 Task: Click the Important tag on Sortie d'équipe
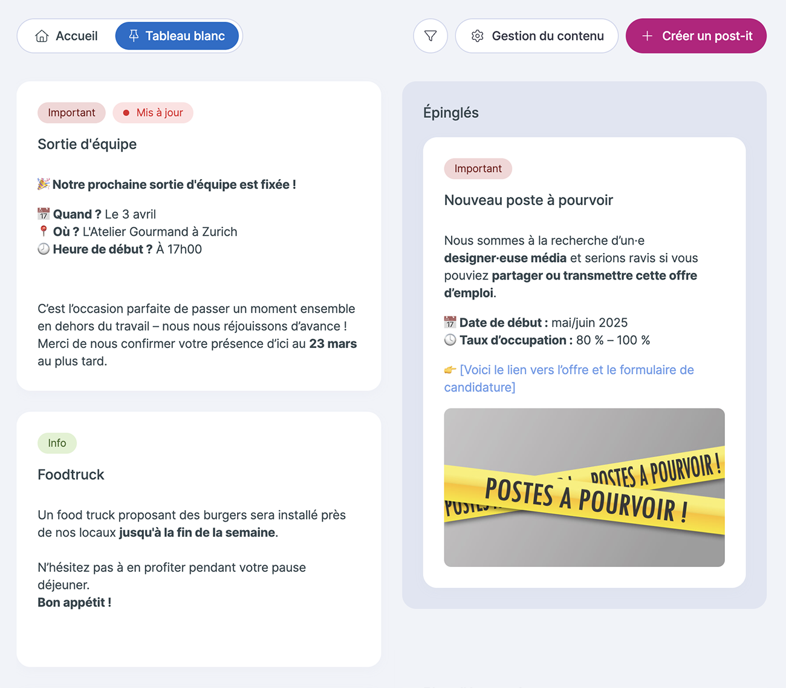coord(71,113)
